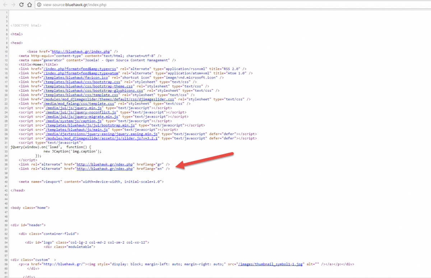
Task: Click source line number 10
Action: [7, 52]
